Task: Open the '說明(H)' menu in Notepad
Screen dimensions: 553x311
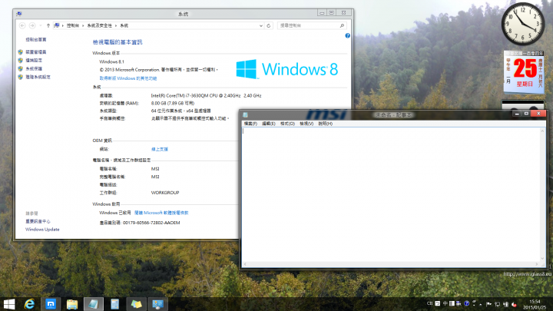Action: [x=326, y=124]
